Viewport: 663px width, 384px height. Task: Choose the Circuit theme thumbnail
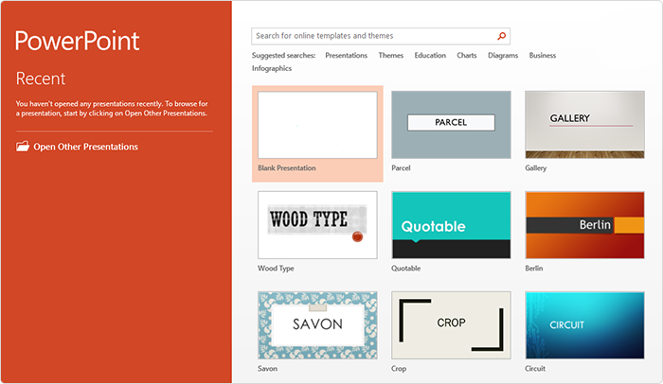[x=584, y=325]
